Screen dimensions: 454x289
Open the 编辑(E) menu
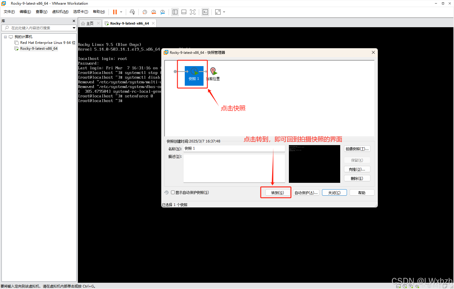tap(25, 12)
